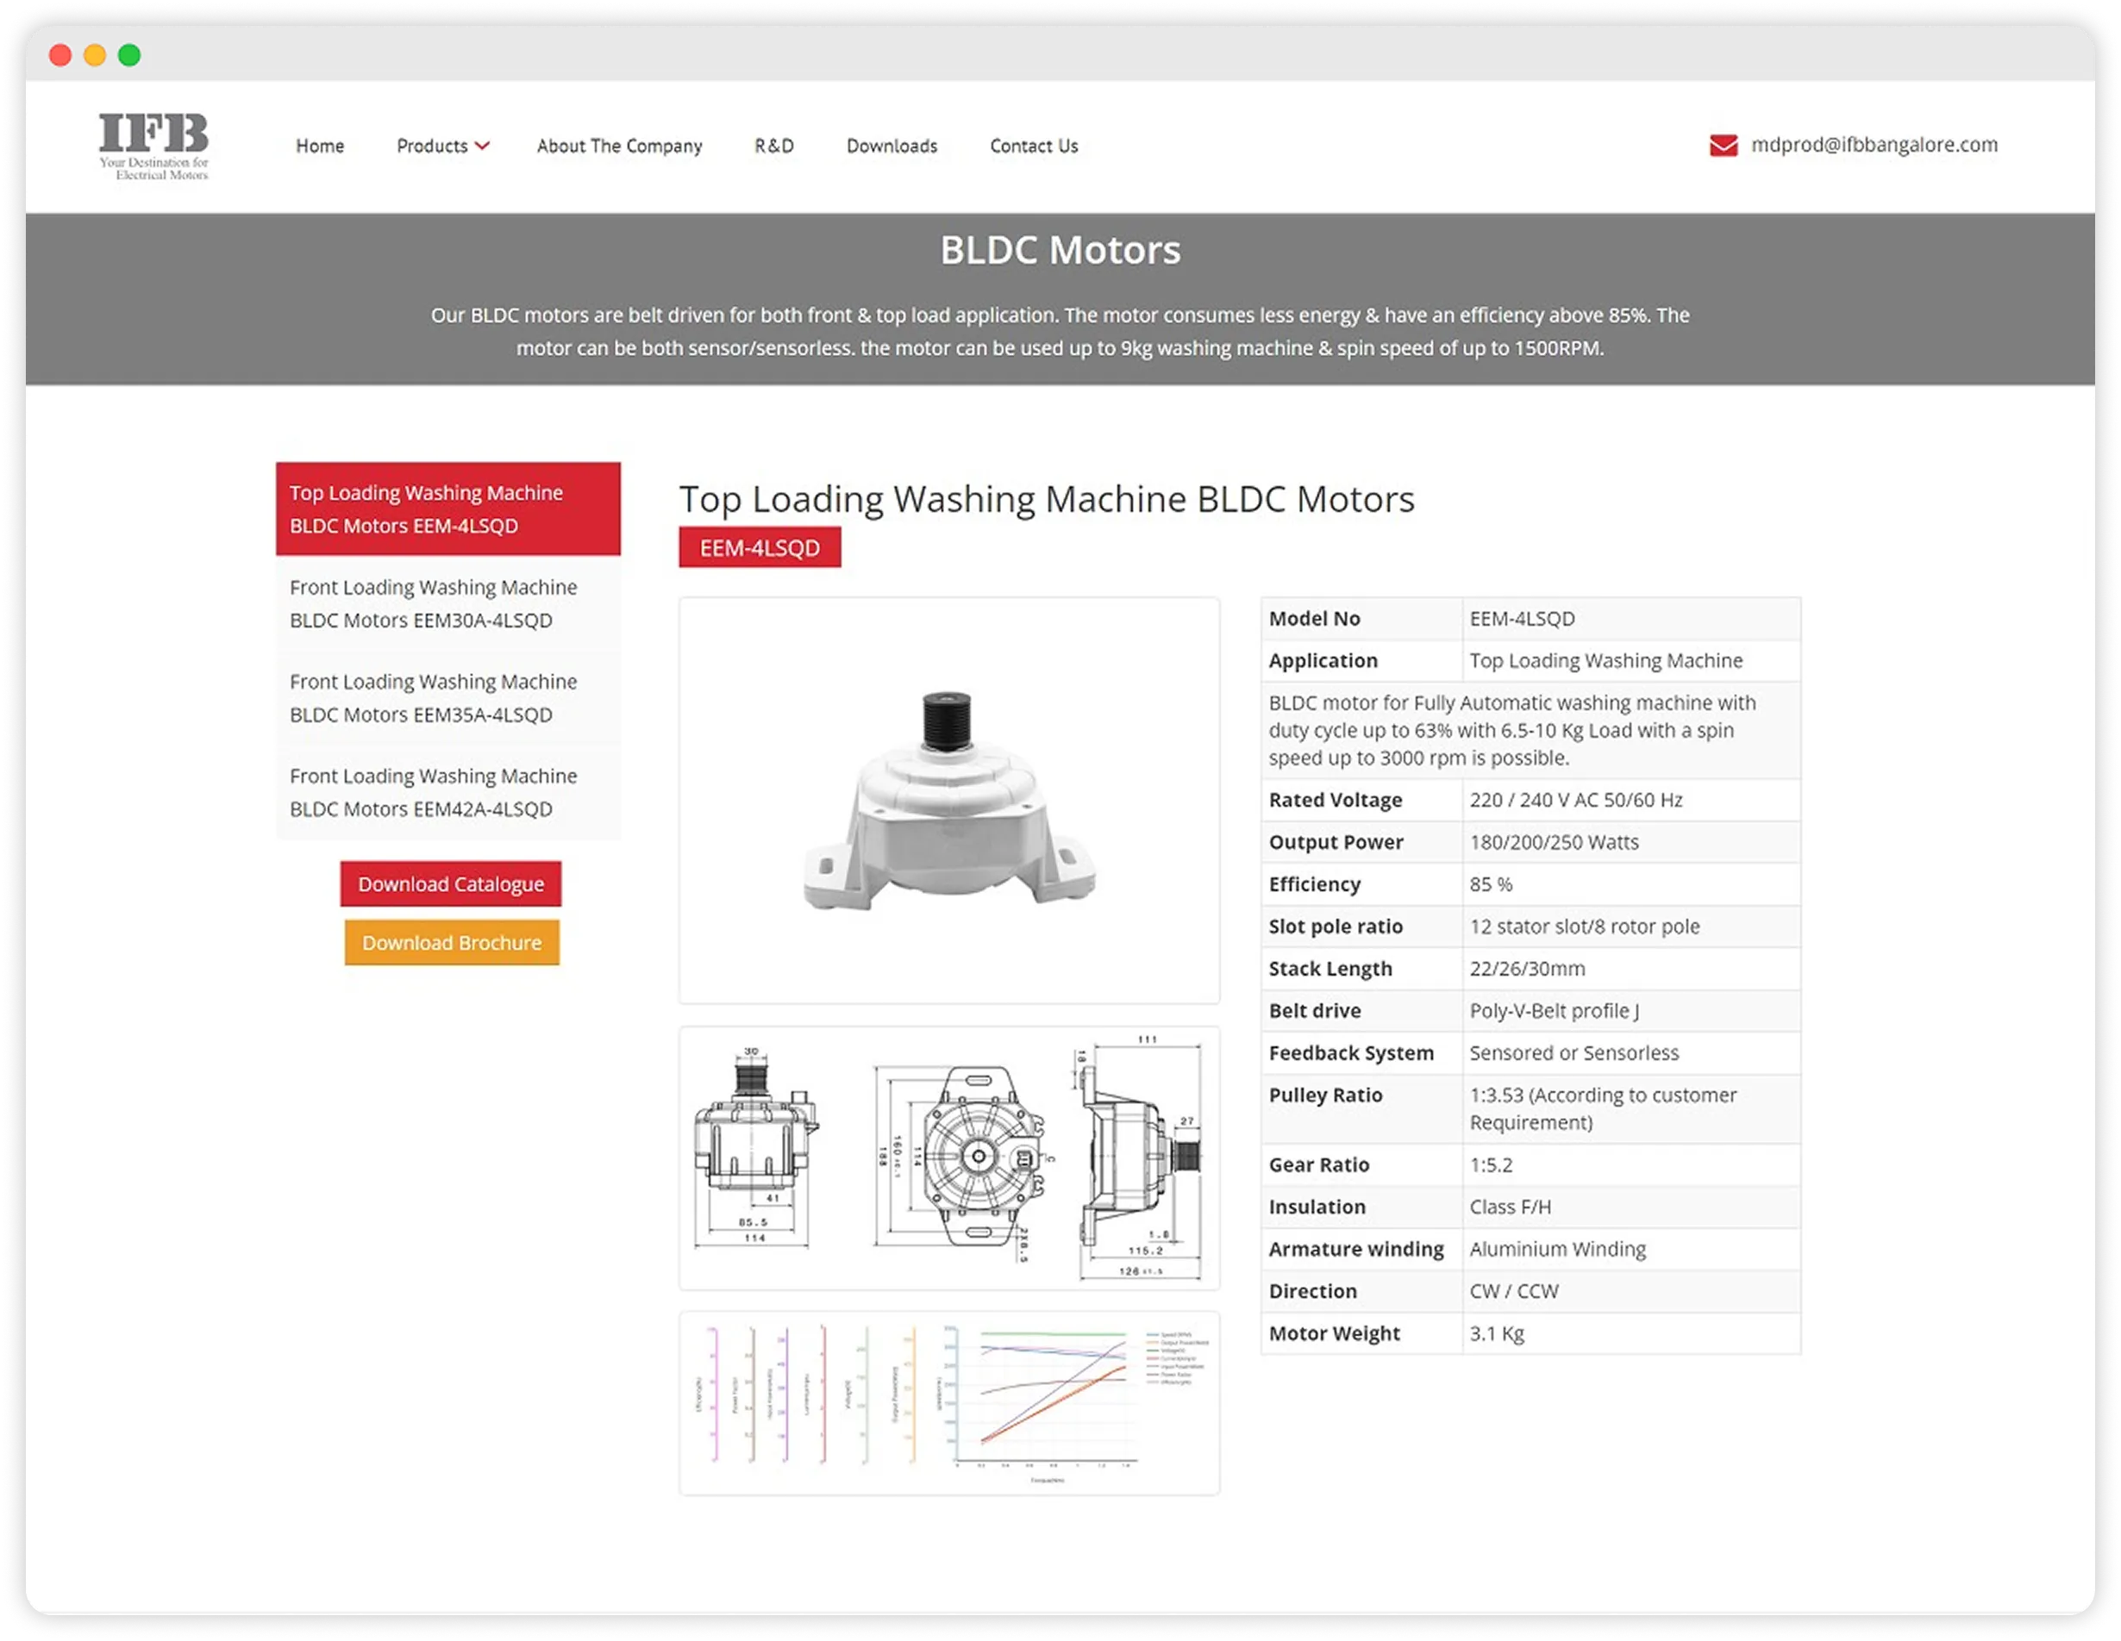Click the 'BLDC Motors' banner heading
This screenshot has height=1641, width=2121.
coord(1060,251)
